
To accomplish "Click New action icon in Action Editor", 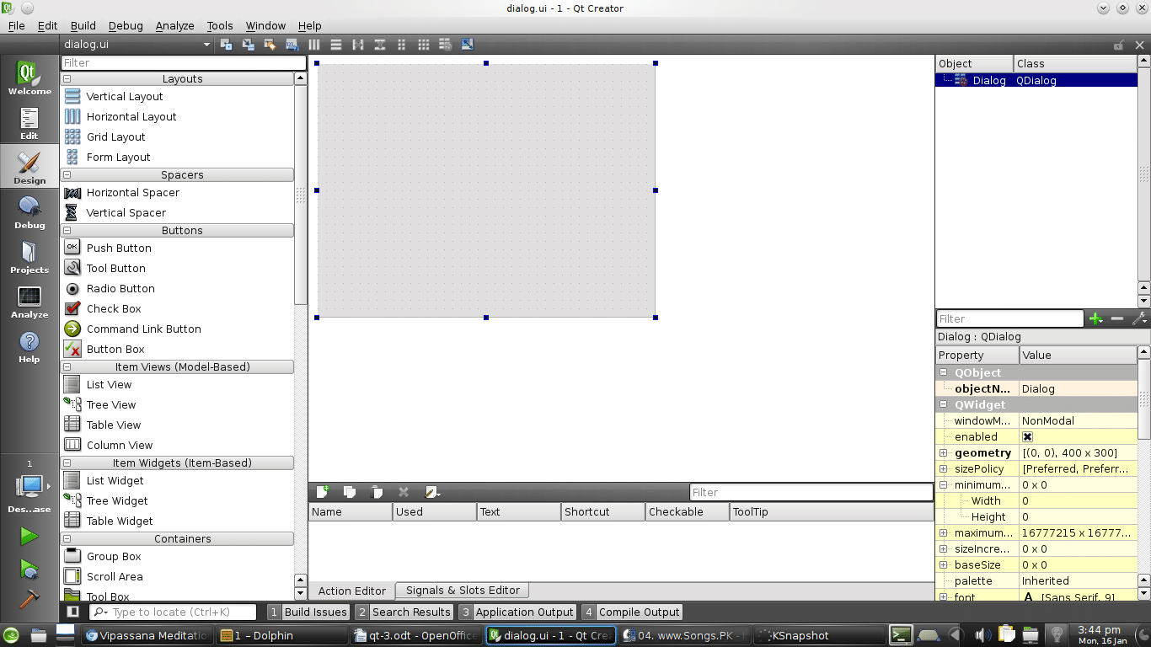I will (322, 492).
